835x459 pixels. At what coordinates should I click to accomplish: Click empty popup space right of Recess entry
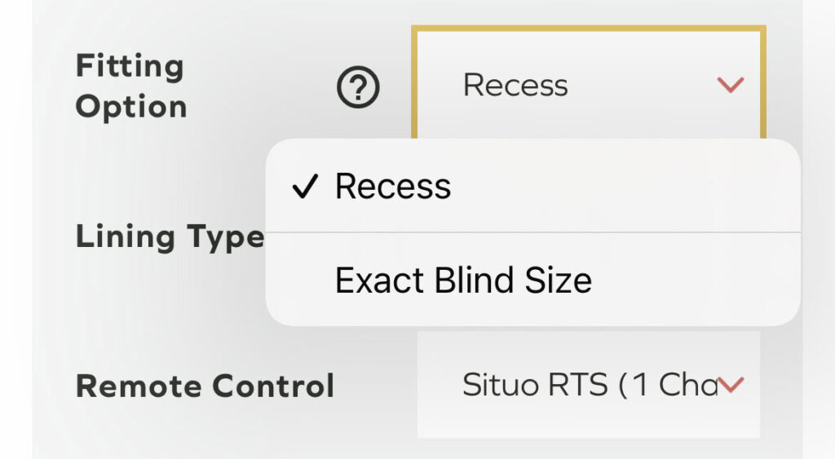[636, 187]
